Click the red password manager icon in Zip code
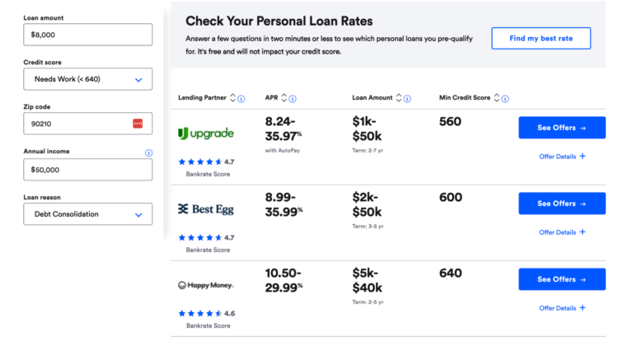 coord(138,124)
